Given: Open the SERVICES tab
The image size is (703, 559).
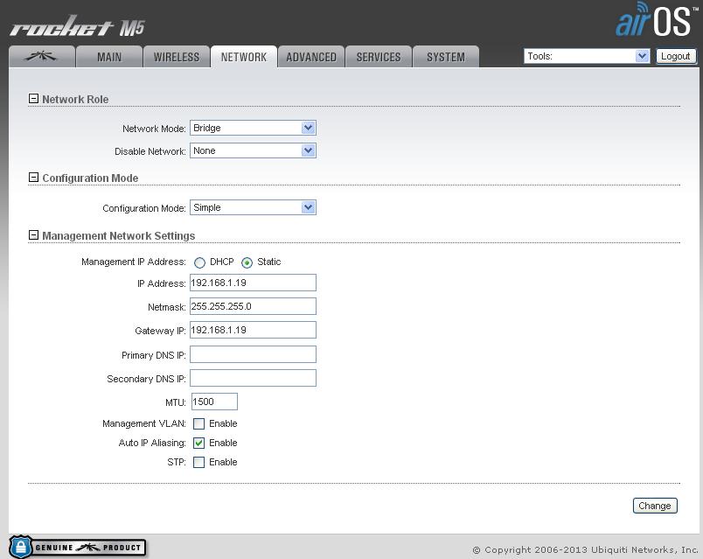Looking at the screenshot, I should pos(379,57).
